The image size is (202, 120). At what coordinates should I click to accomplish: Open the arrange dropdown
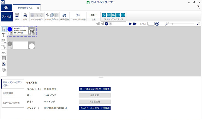93,15
